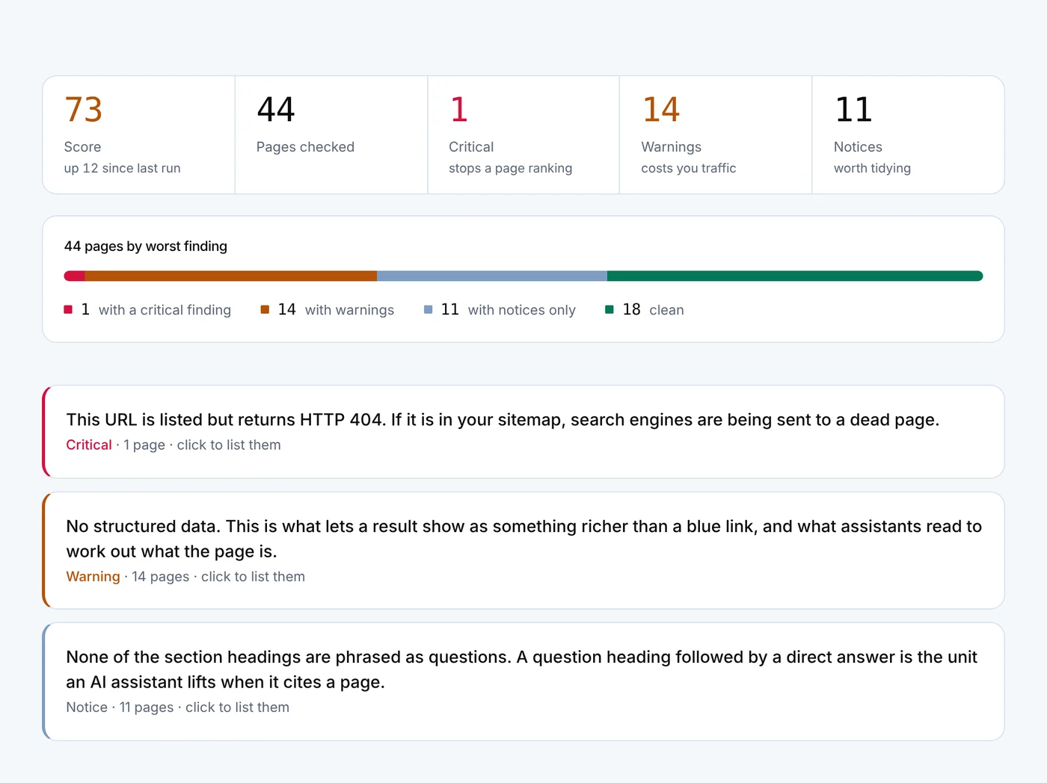
Task: Click 'click to list them' on the Notice line
Action: (237, 707)
